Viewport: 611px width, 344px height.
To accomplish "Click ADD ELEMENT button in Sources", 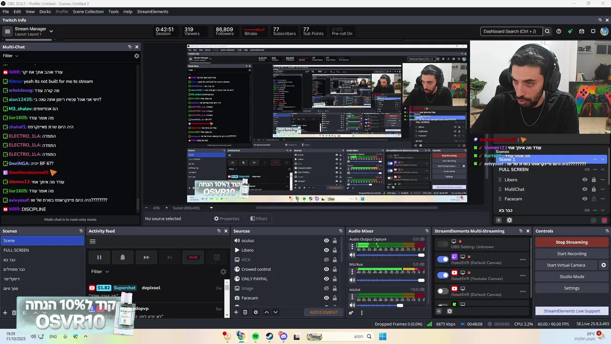I will tap(324, 312).
